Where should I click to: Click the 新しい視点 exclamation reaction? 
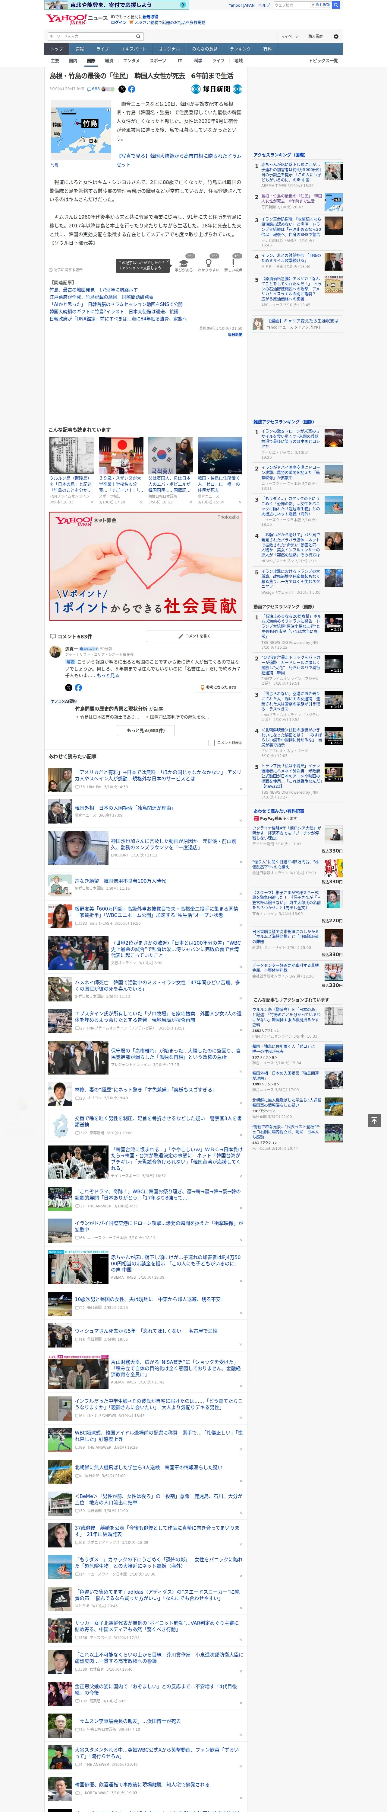[233, 263]
